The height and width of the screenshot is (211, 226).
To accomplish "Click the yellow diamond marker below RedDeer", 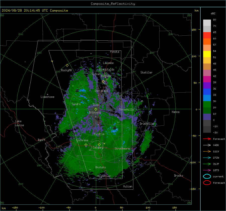I will [x=103, y=82].
